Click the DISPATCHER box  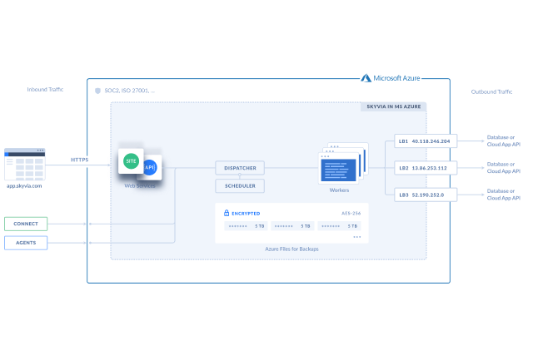[x=240, y=168]
